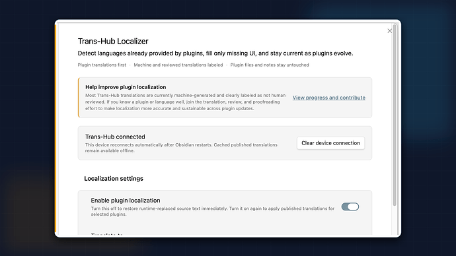Click Clear device connection button
The image size is (456, 256).
pyautogui.click(x=330, y=143)
